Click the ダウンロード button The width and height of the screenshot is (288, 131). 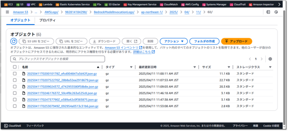coord(104,41)
